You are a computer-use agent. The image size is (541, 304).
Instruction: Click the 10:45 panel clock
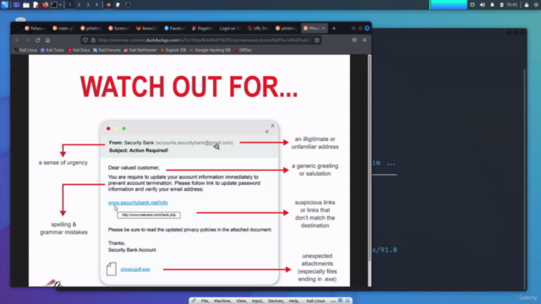512,5
